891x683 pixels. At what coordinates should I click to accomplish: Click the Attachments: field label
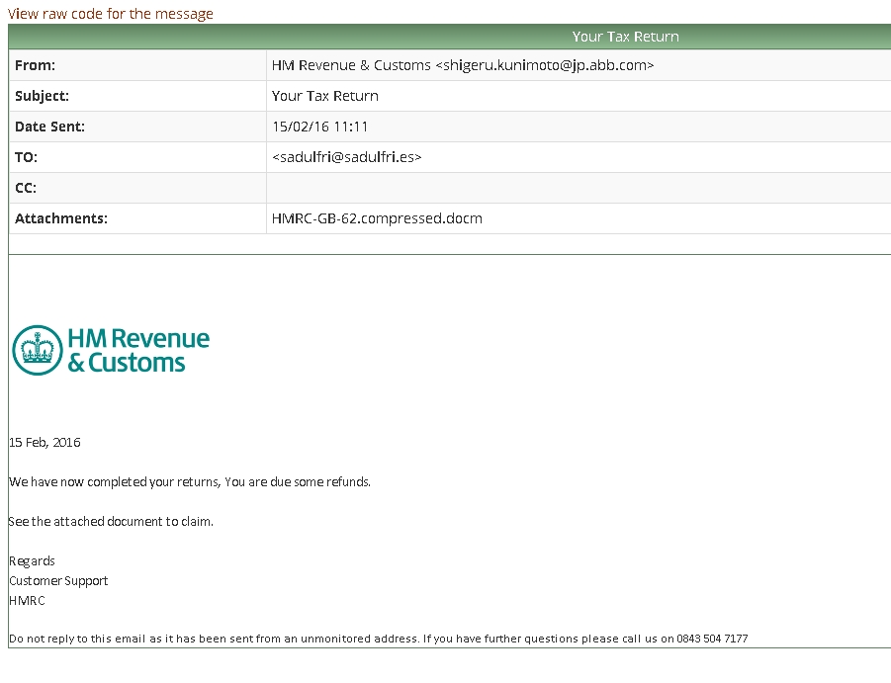(61, 218)
